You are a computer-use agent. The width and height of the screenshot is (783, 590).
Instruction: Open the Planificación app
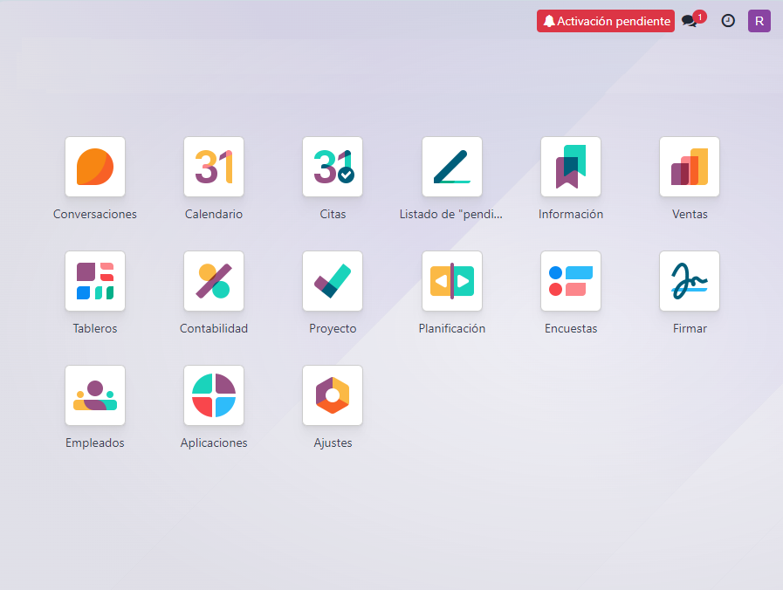click(451, 281)
